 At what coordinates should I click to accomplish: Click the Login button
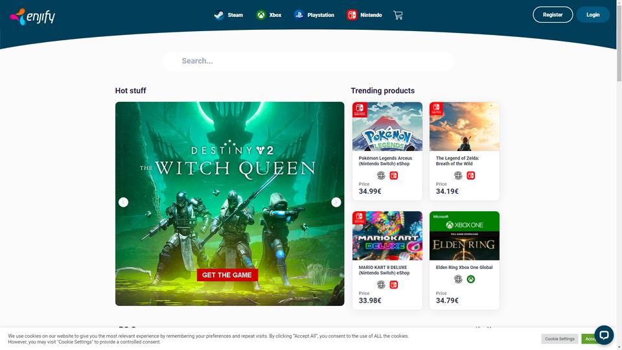(593, 15)
